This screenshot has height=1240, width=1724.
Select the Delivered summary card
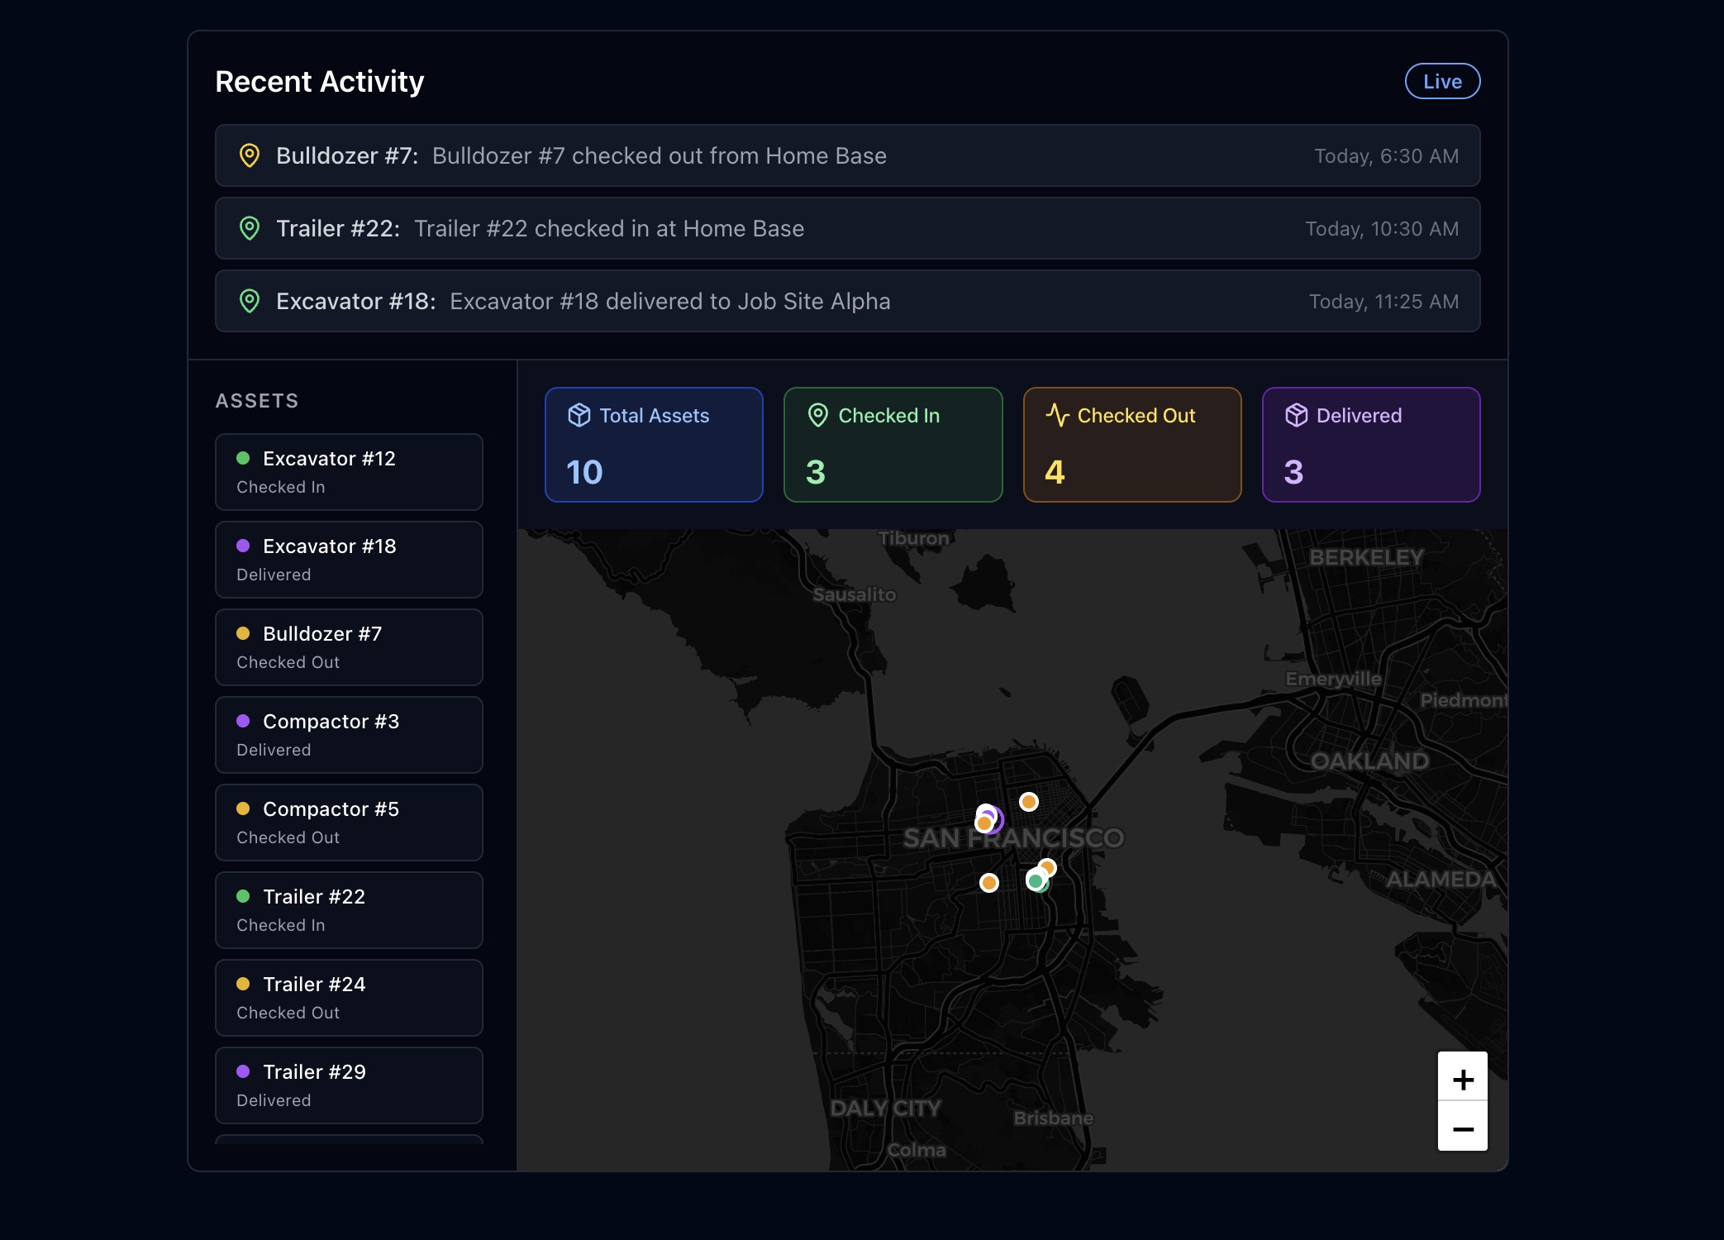[1371, 445]
